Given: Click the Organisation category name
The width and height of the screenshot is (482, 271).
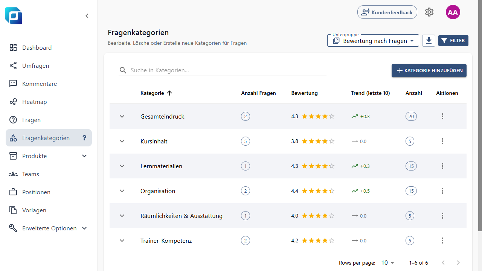Looking at the screenshot, I should 158,191.
